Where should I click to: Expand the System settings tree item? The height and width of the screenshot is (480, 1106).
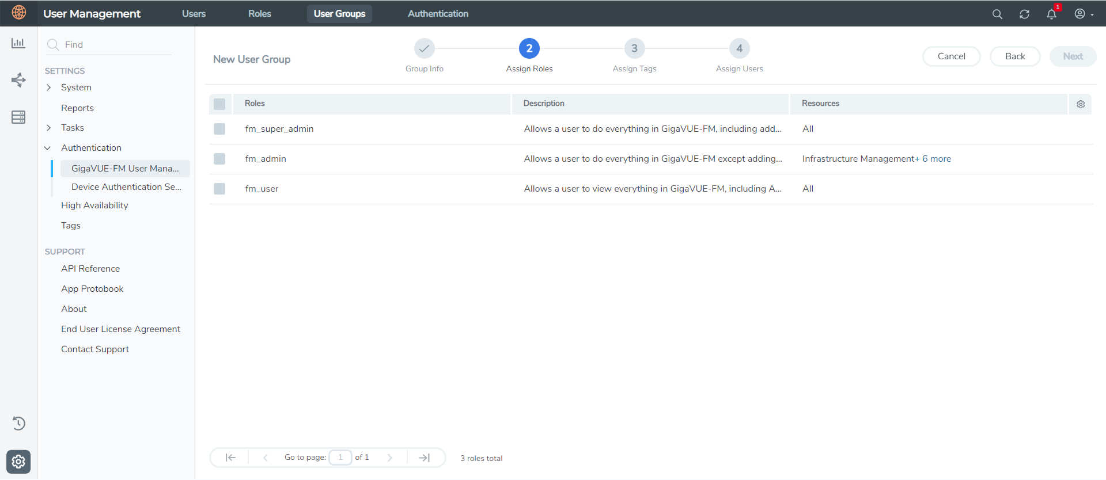[49, 87]
